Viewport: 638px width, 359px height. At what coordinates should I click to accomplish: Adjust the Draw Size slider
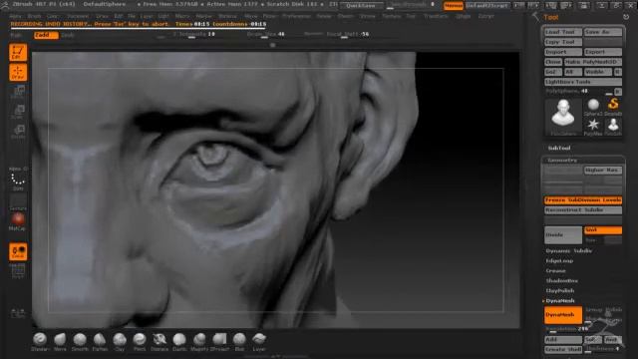[x=266, y=35]
